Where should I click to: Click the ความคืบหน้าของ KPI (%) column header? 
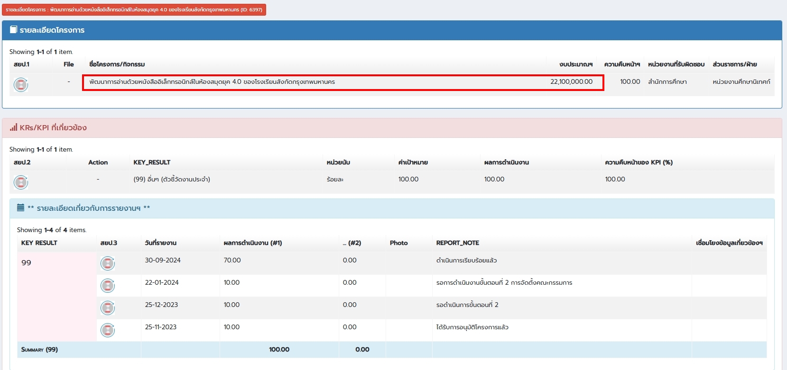639,162
